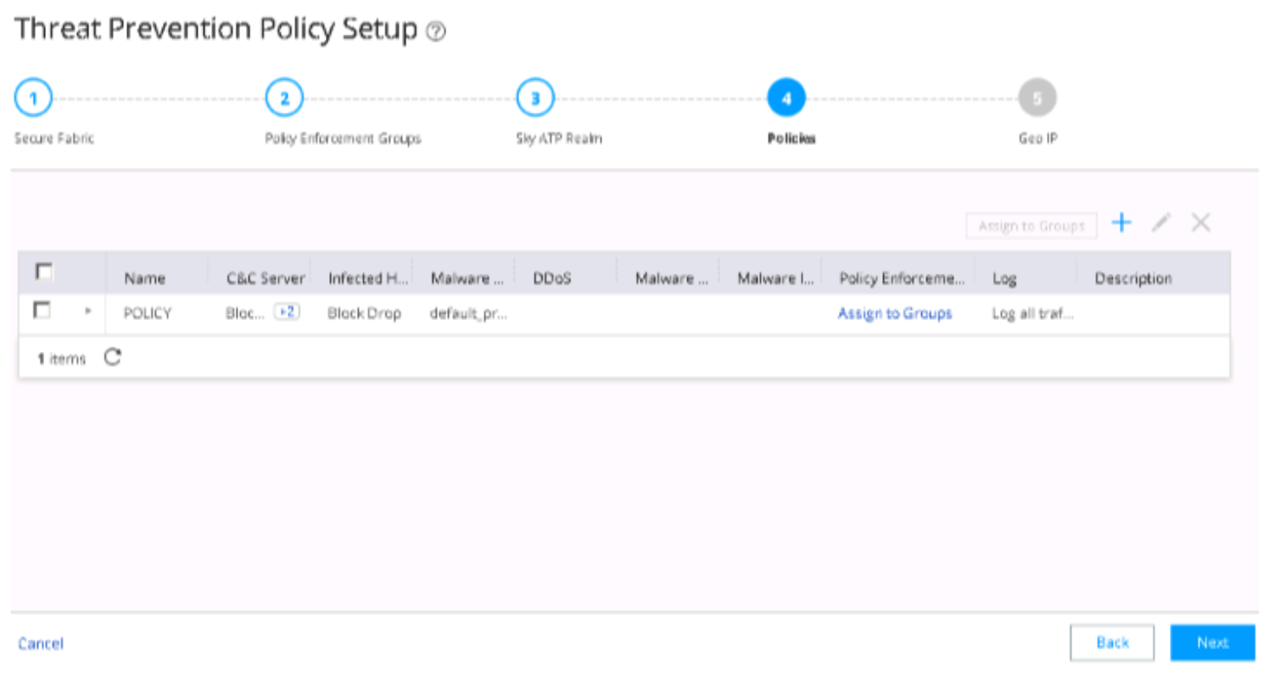Click the Name column header
The image size is (1264, 673).
pyautogui.click(x=144, y=278)
